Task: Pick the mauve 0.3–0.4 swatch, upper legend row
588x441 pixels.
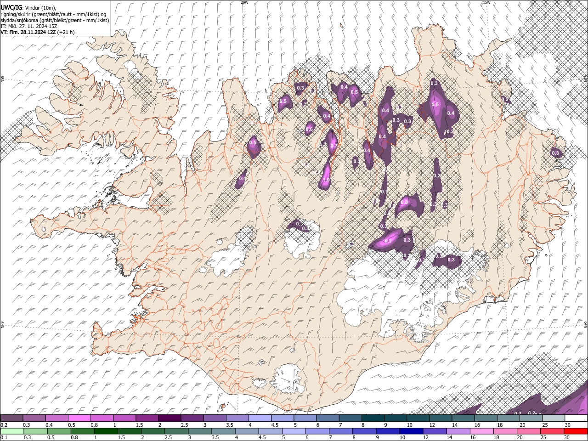Action: 34,418
